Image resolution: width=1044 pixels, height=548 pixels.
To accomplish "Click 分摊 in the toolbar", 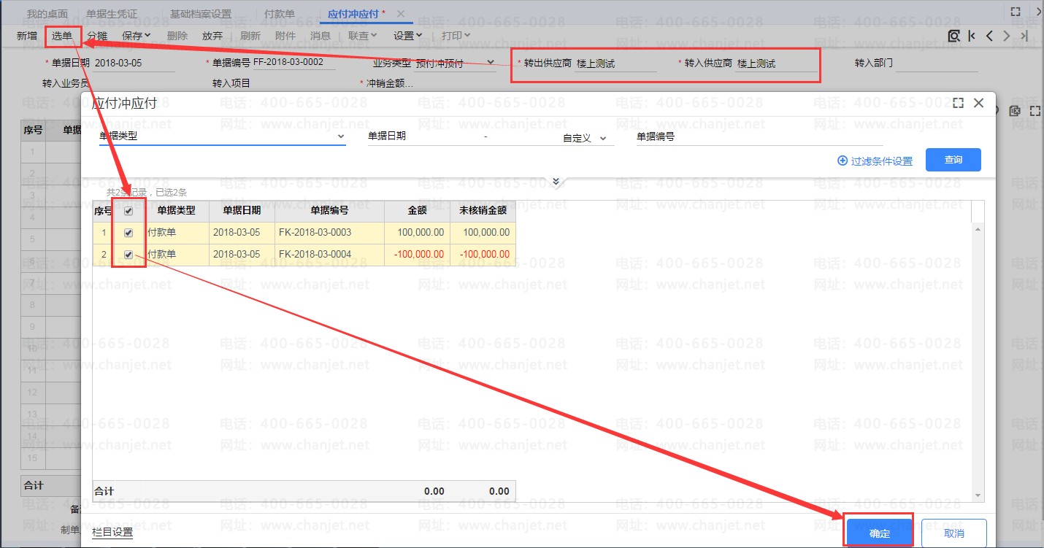I will pos(97,35).
